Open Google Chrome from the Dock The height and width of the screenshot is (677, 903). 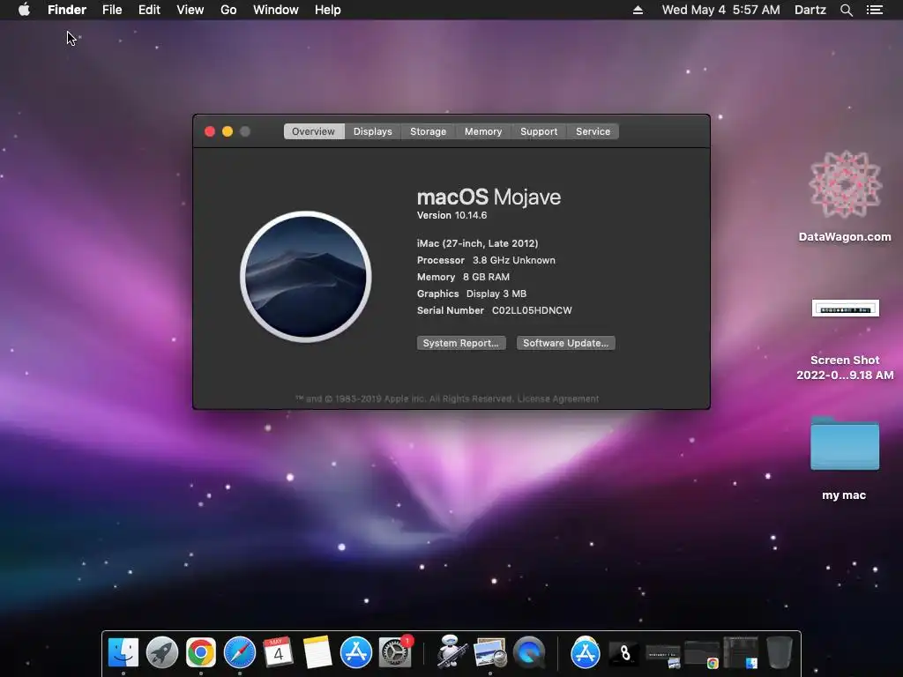200,652
